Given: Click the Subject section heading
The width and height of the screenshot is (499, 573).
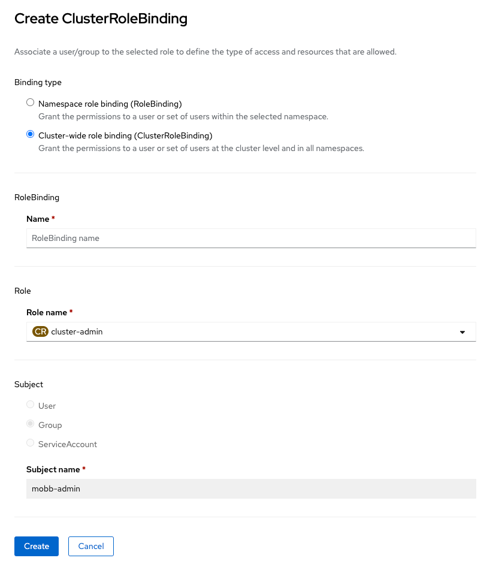Looking at the screenshot, I should coord(27,384).
